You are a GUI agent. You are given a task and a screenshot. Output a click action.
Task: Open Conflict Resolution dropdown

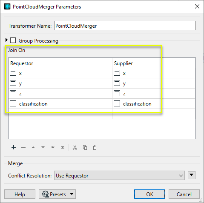119,175
